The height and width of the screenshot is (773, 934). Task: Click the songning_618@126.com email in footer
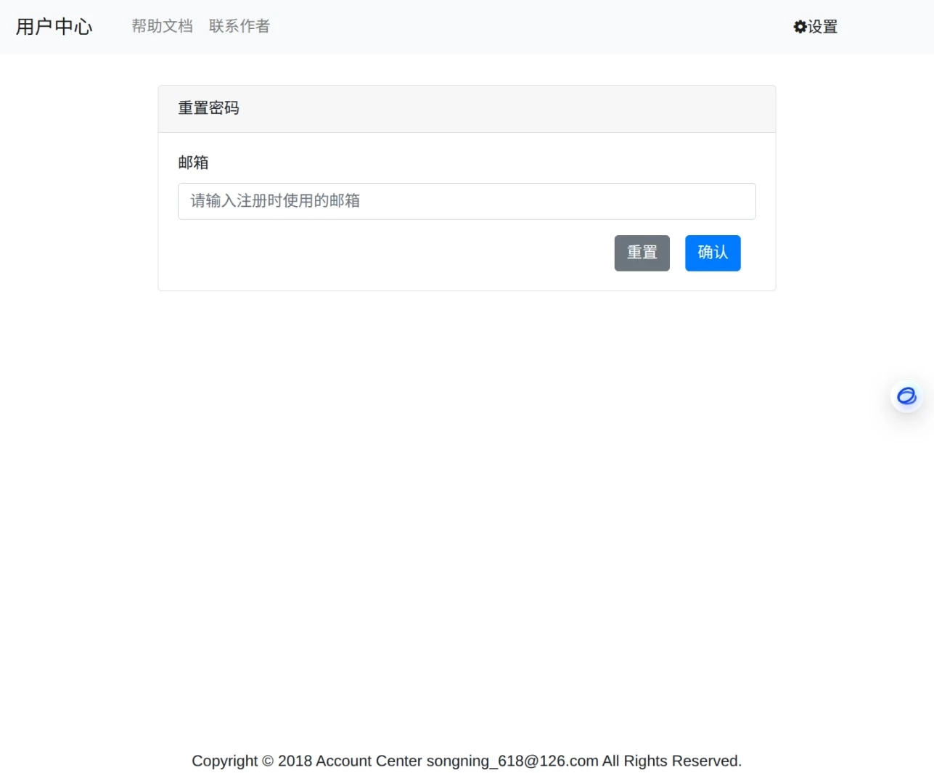point(511,761)
